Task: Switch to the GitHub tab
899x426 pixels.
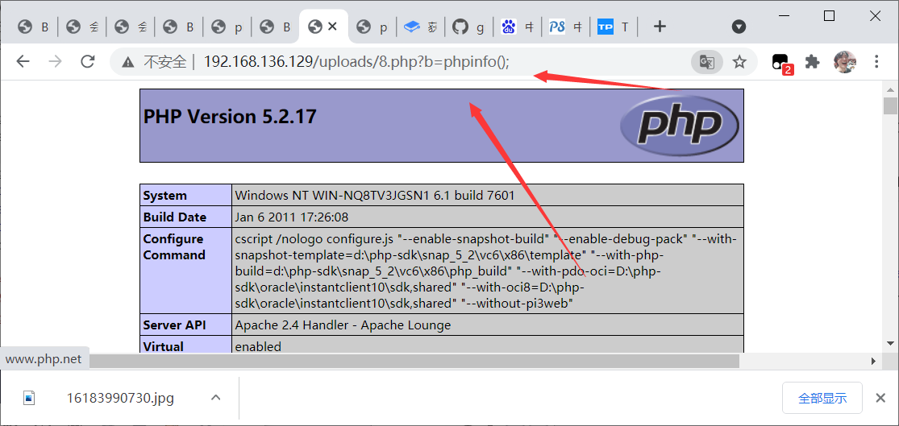Action: pos(468,27)
